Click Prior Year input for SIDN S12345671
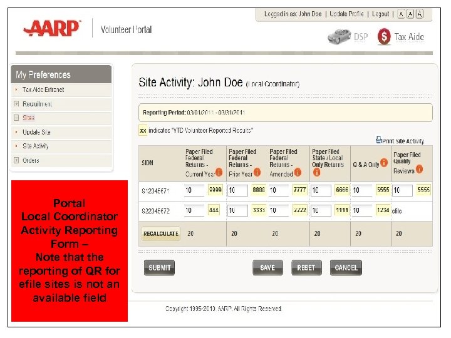 237,190
